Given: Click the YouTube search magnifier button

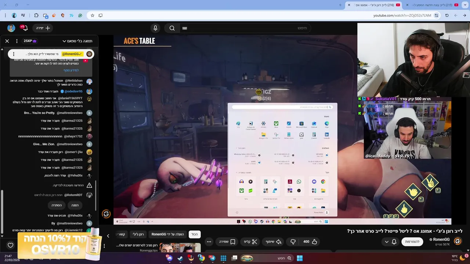Looking at the screenshot, I should pyautogui.click(x=172, y=28).
